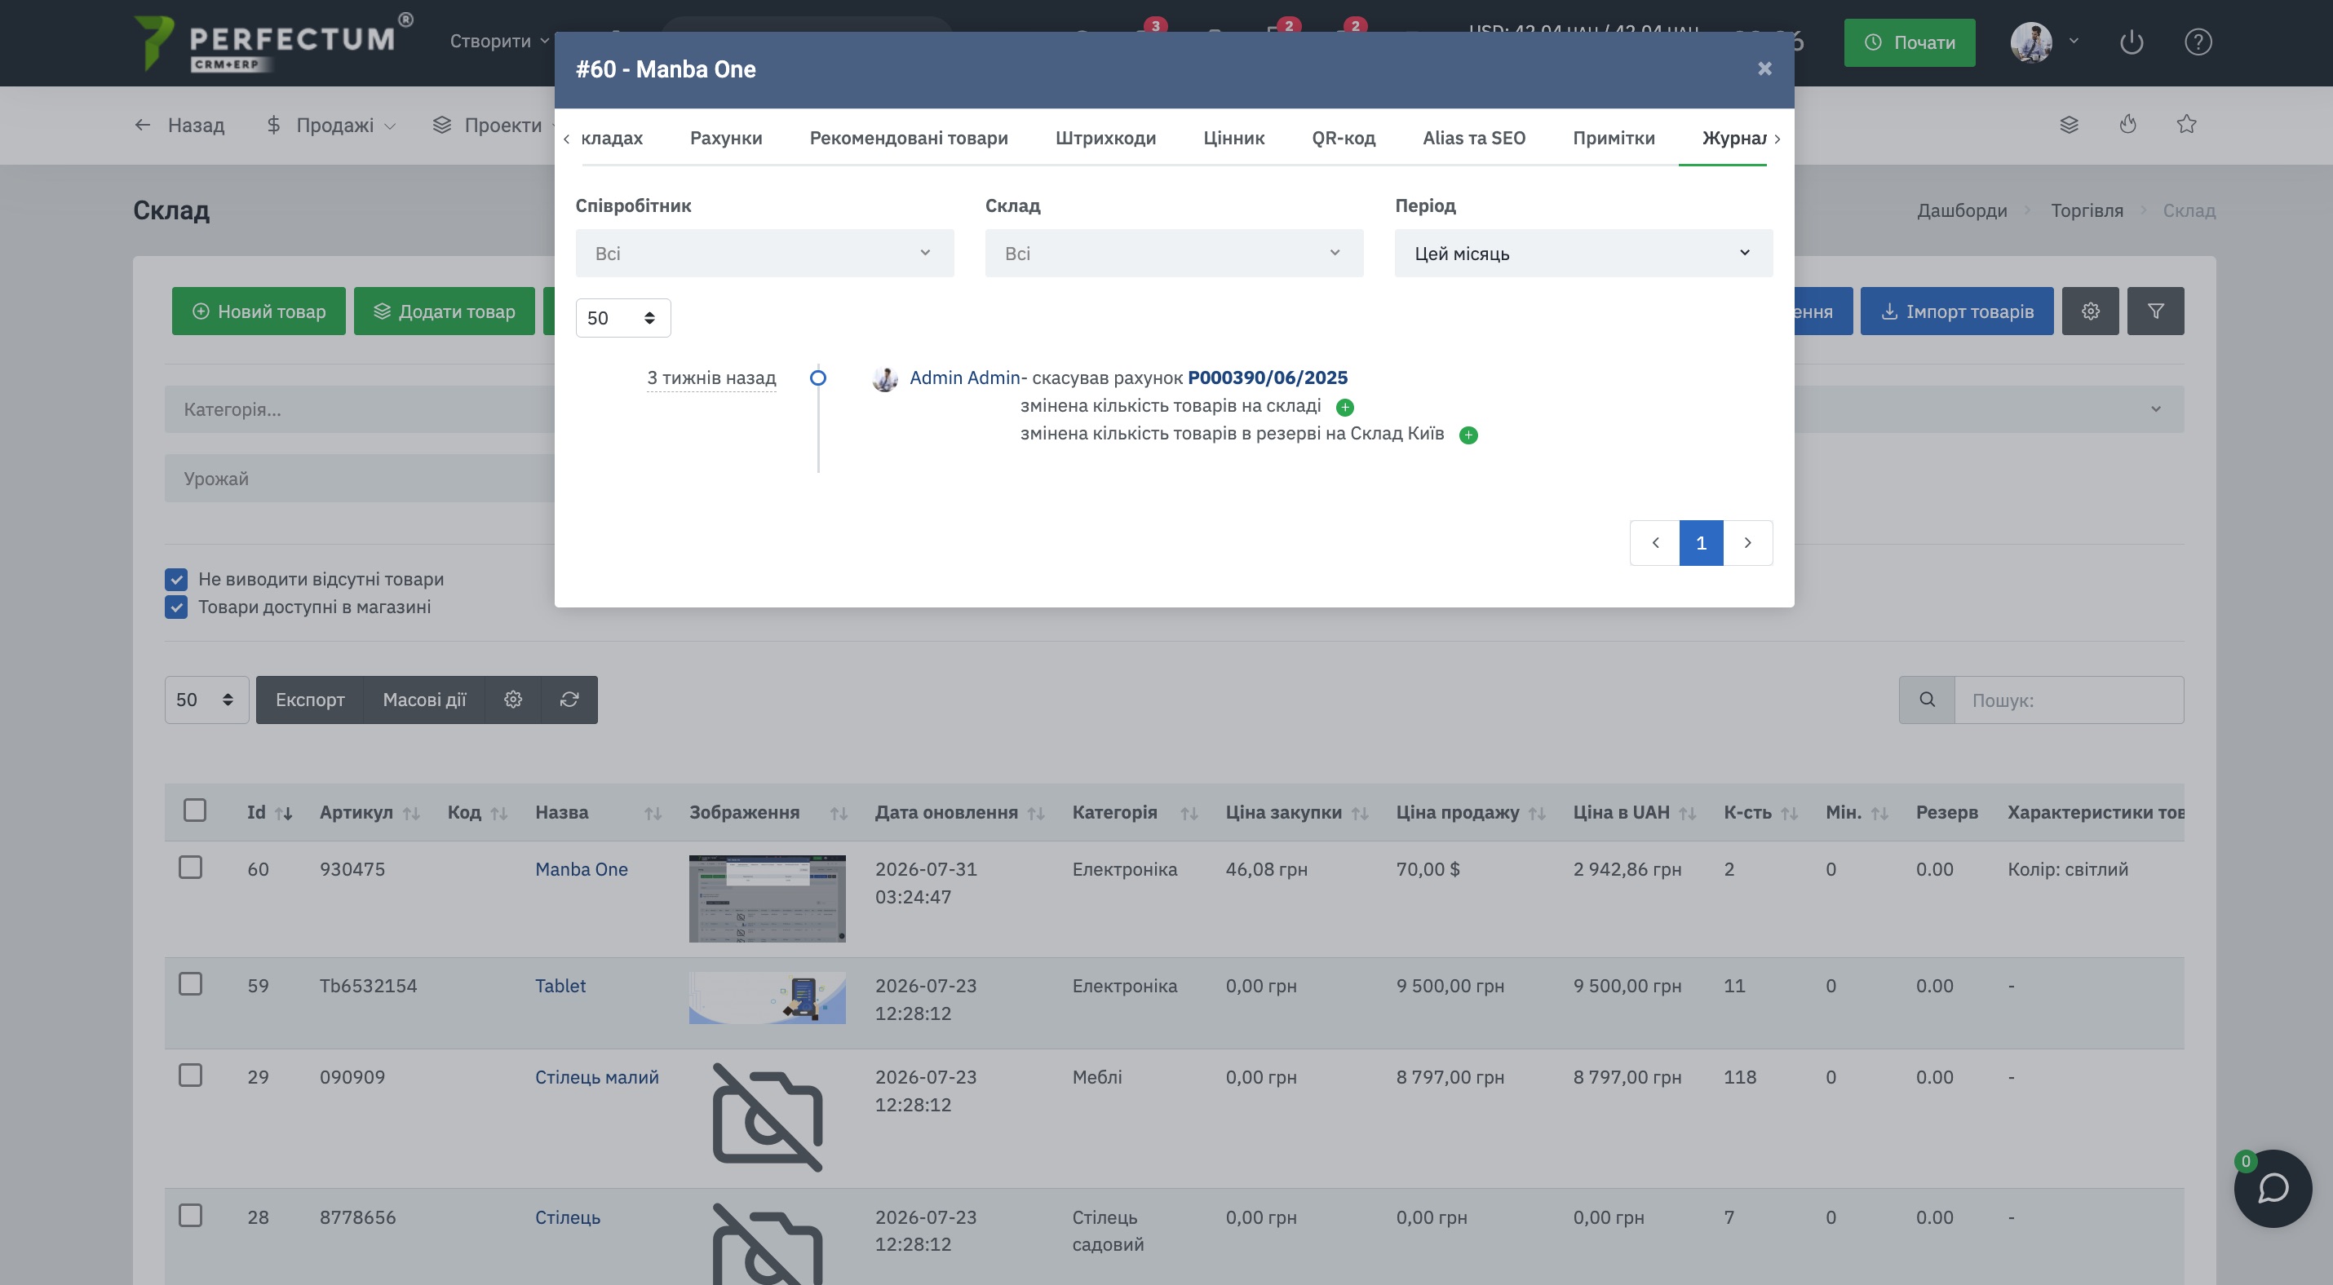2333x1285 pixels.
Task: Open the Масові дії button
Action: tap(424, 700)
